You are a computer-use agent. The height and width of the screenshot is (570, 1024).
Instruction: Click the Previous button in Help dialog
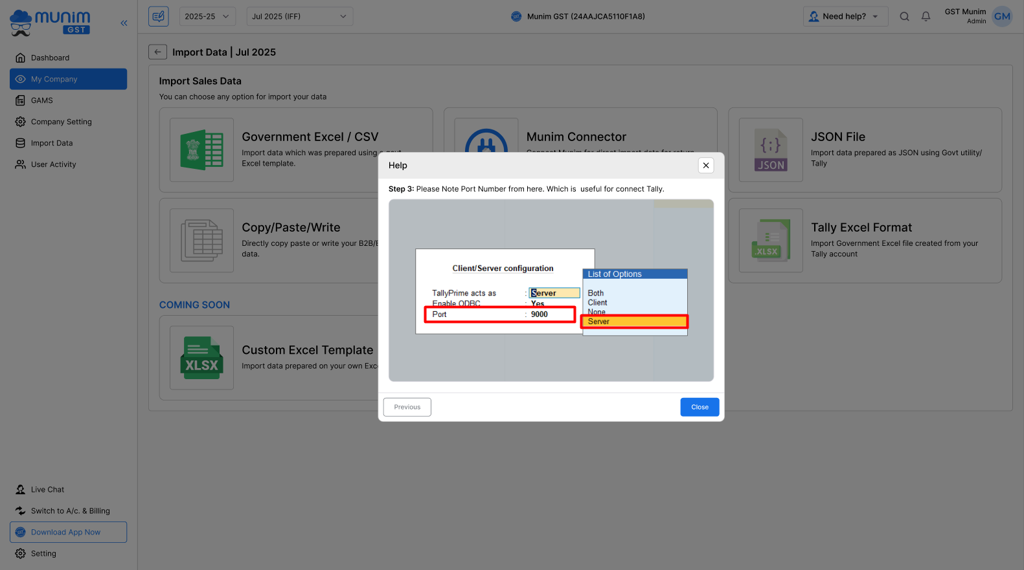click(407, 407)
